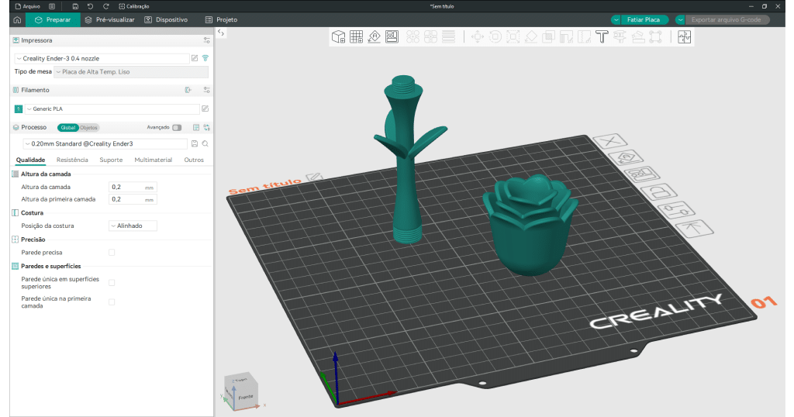
Task: Open the Generic PLA filament dropdown
Action: click(x=112, y=109)
